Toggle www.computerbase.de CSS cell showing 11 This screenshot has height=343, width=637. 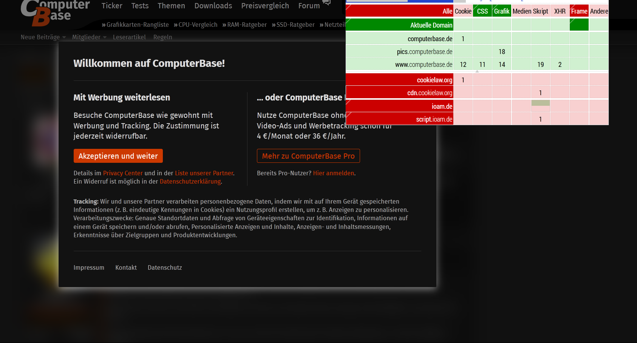[x=482, y=64]
